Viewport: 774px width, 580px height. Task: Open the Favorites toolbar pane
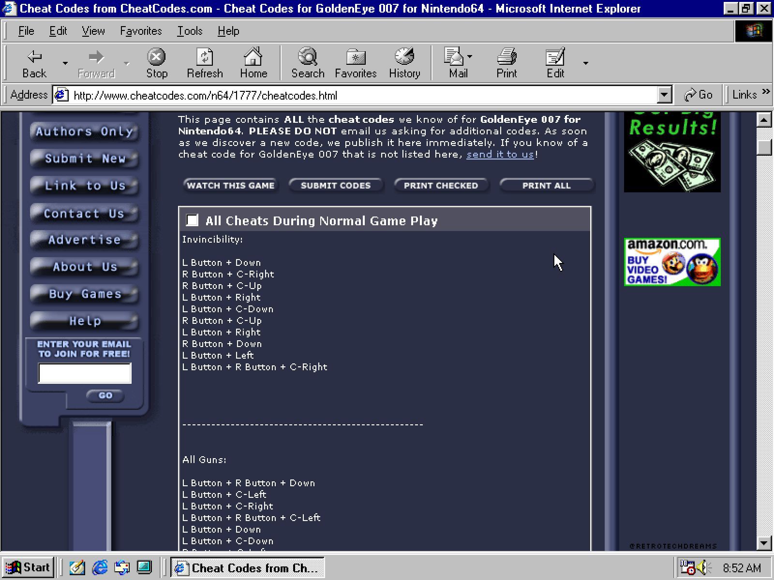point(356,63)
